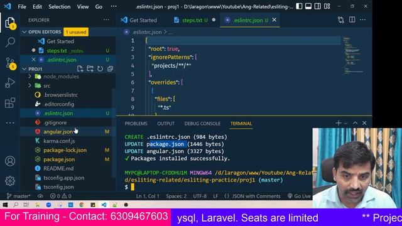
Task: Open the Source Control view
Action: click(x=11, y=63)
